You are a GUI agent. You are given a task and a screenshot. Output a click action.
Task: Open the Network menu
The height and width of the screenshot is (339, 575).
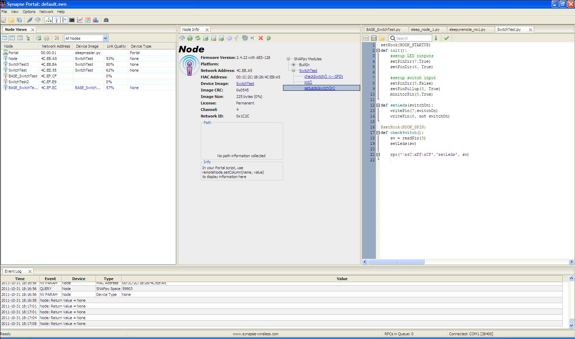[x=46, y=12]
